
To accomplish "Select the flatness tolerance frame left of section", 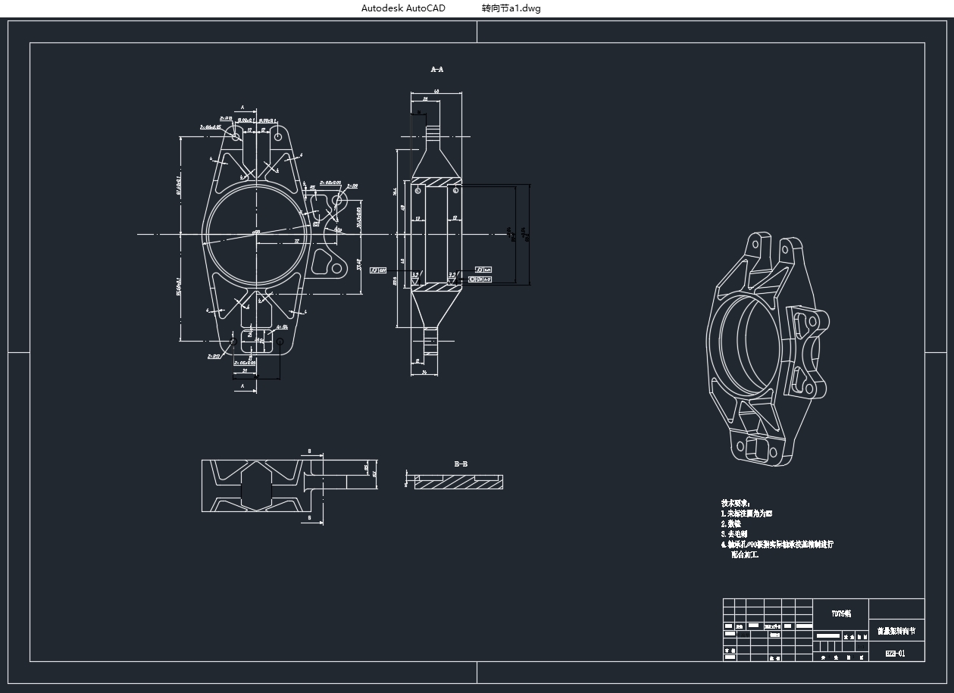I will pyautogui.click(x=378, y=270).
